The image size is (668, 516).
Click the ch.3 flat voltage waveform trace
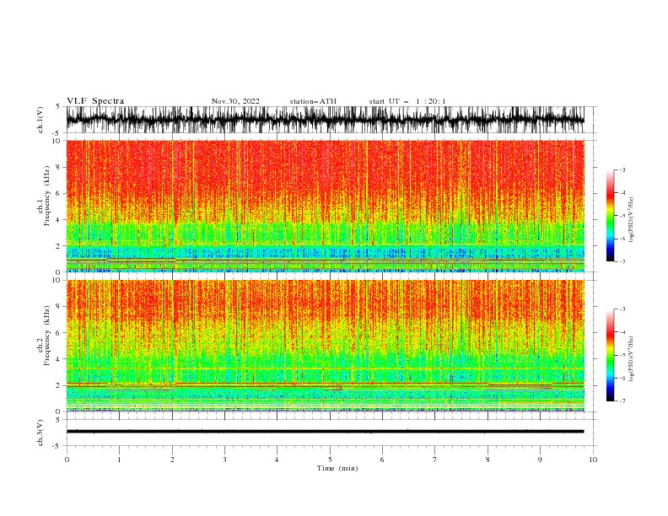tap(326, 432)
